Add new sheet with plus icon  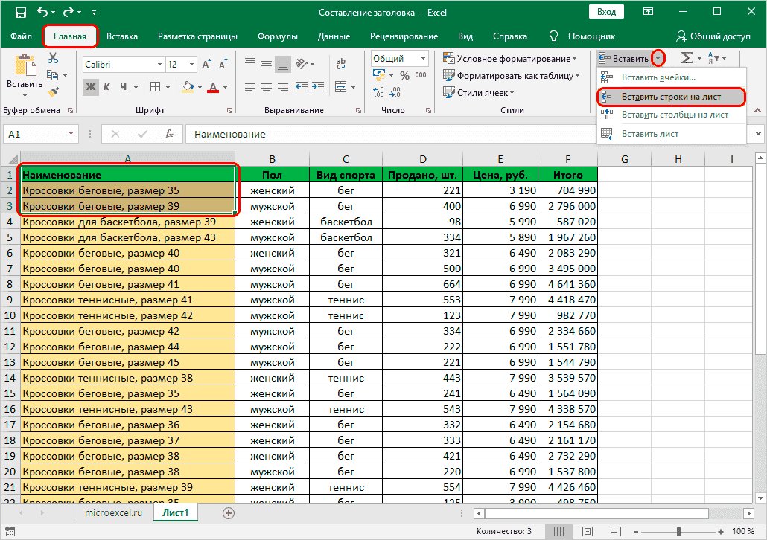click(x=229, y=512)
